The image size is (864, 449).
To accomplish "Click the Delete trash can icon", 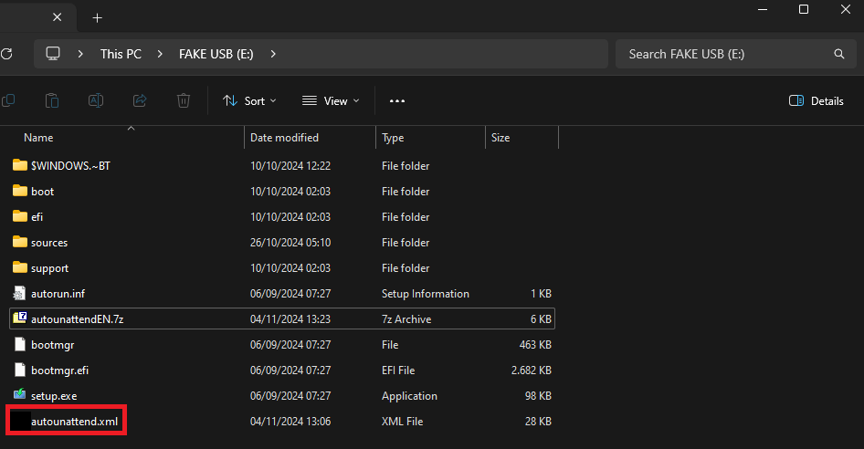I will click(x=184, y=100).
